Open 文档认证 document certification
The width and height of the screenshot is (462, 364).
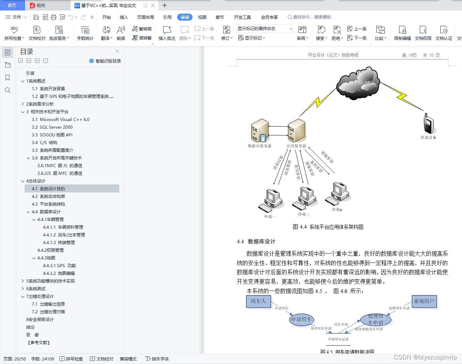443,33
